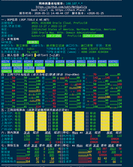
Task: Click the yellow LG label under AS3786
Action: [x=40, y=71]
